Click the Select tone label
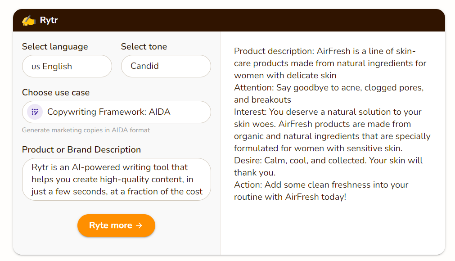Image resolution: width=455 pixels, height=261 pixels. [144, 47]
